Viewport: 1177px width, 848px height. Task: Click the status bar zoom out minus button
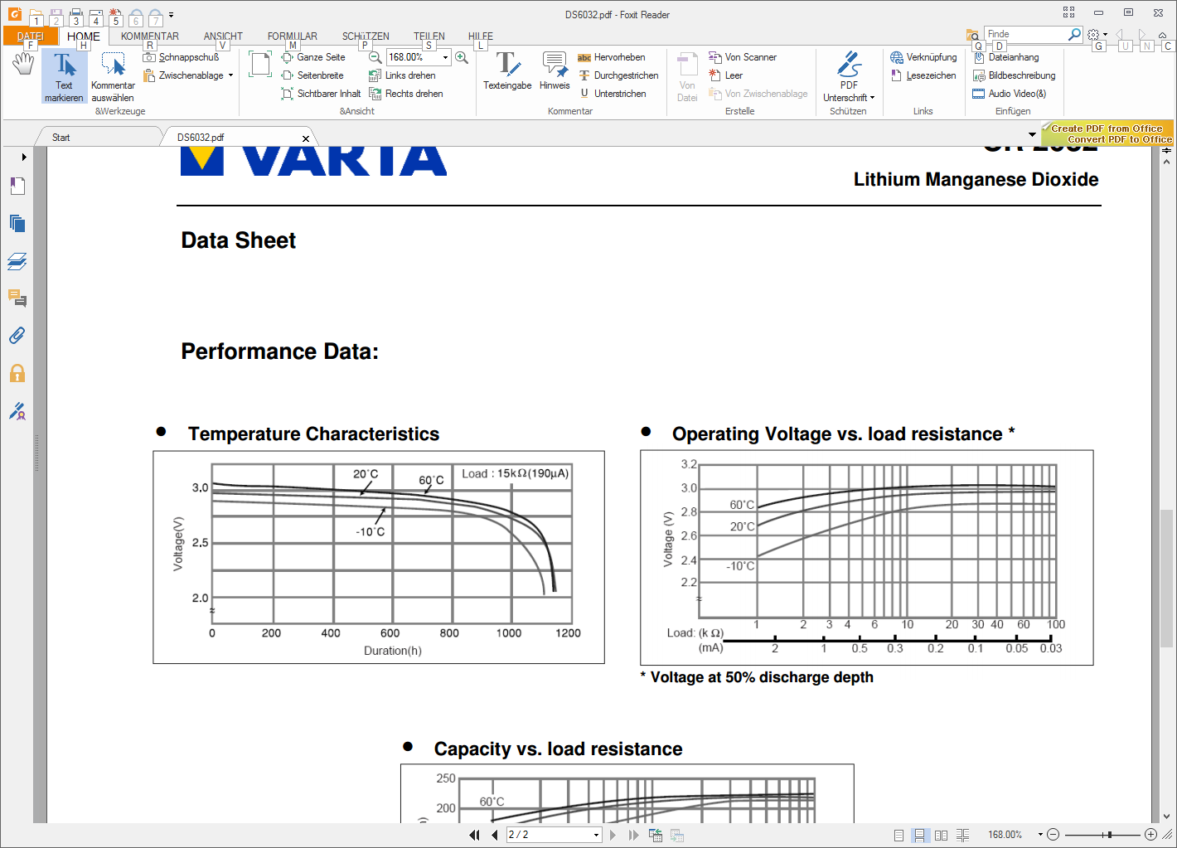[x=1053, y=835]
